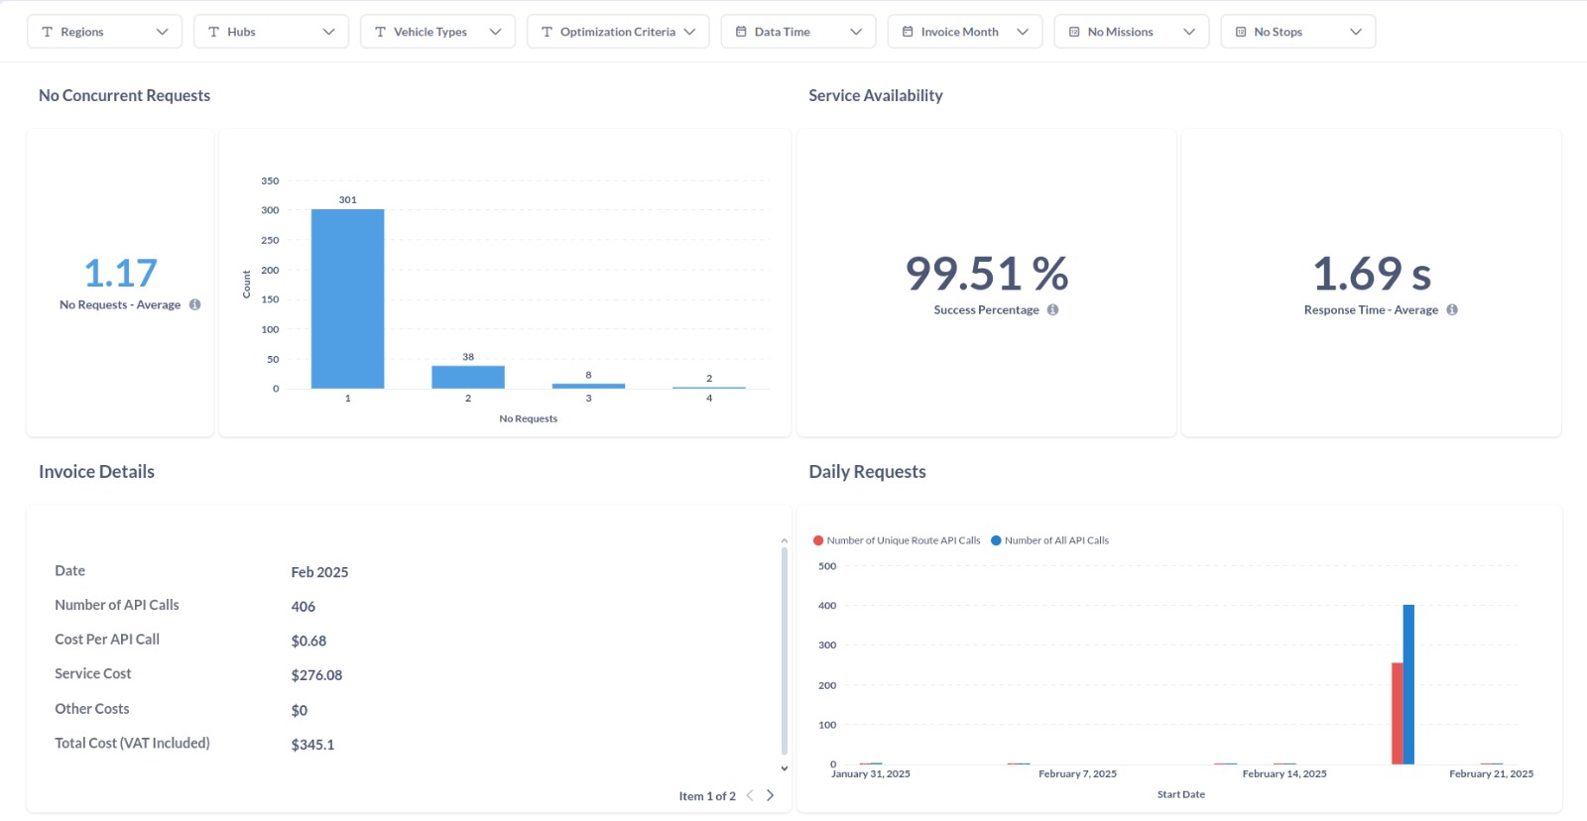Click the No Missions number icon
The width and height of the screenshot is (1587, 821).
click(1074, 32)
